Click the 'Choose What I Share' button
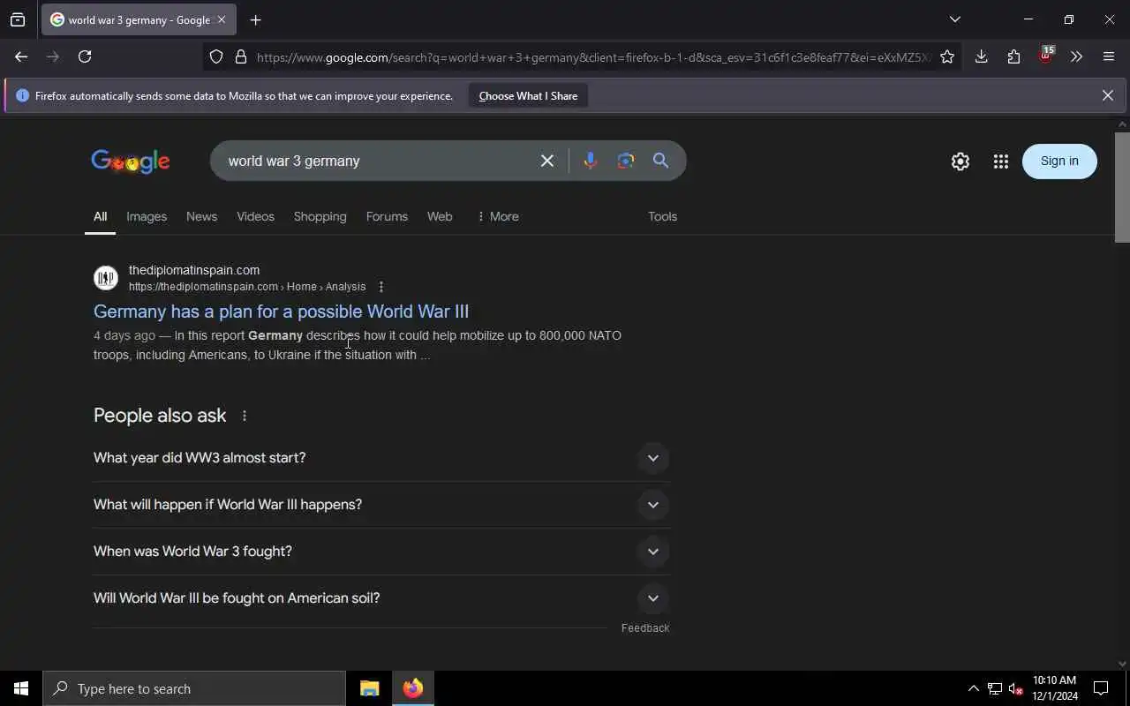The height and width of the screenshot is (706, 1130). pyautogui.click(x=528, y=96)
